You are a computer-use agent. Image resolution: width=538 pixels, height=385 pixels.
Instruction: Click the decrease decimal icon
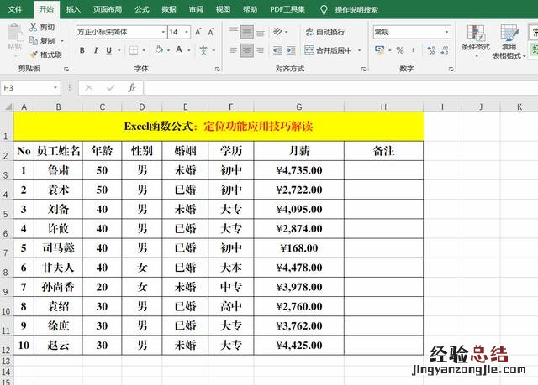click(445, 50)
